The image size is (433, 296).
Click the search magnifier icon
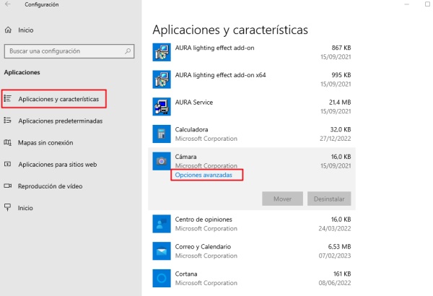(x=128, y=52)
